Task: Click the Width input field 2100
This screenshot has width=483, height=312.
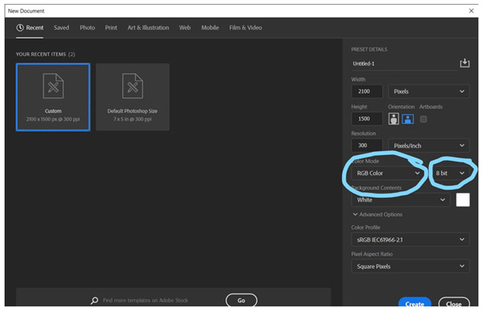Action: [367, 92]
